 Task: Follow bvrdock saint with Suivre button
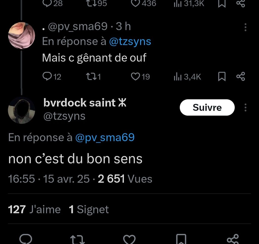(207, 107)
